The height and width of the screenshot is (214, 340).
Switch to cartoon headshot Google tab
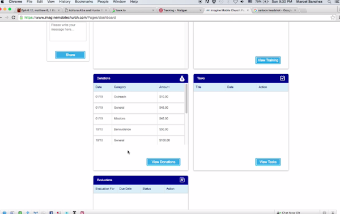[274, 10]
